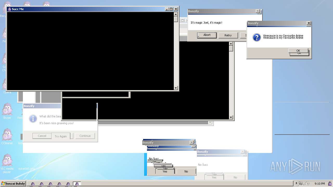Click the text "It's magic Joel, it's magic!"

click(206, 23)
